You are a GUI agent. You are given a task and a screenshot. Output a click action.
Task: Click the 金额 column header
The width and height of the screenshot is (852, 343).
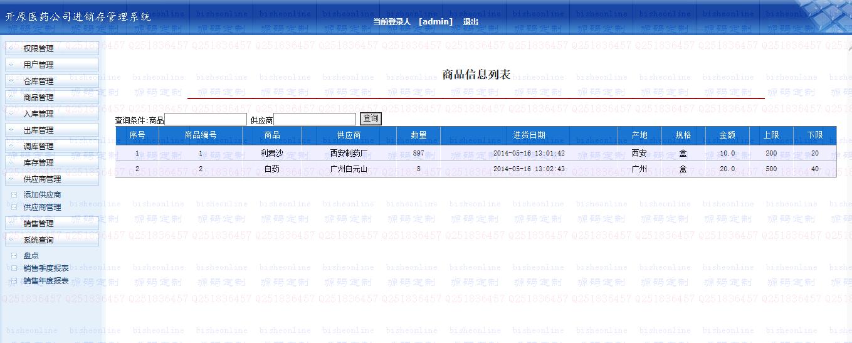point(727,135)
